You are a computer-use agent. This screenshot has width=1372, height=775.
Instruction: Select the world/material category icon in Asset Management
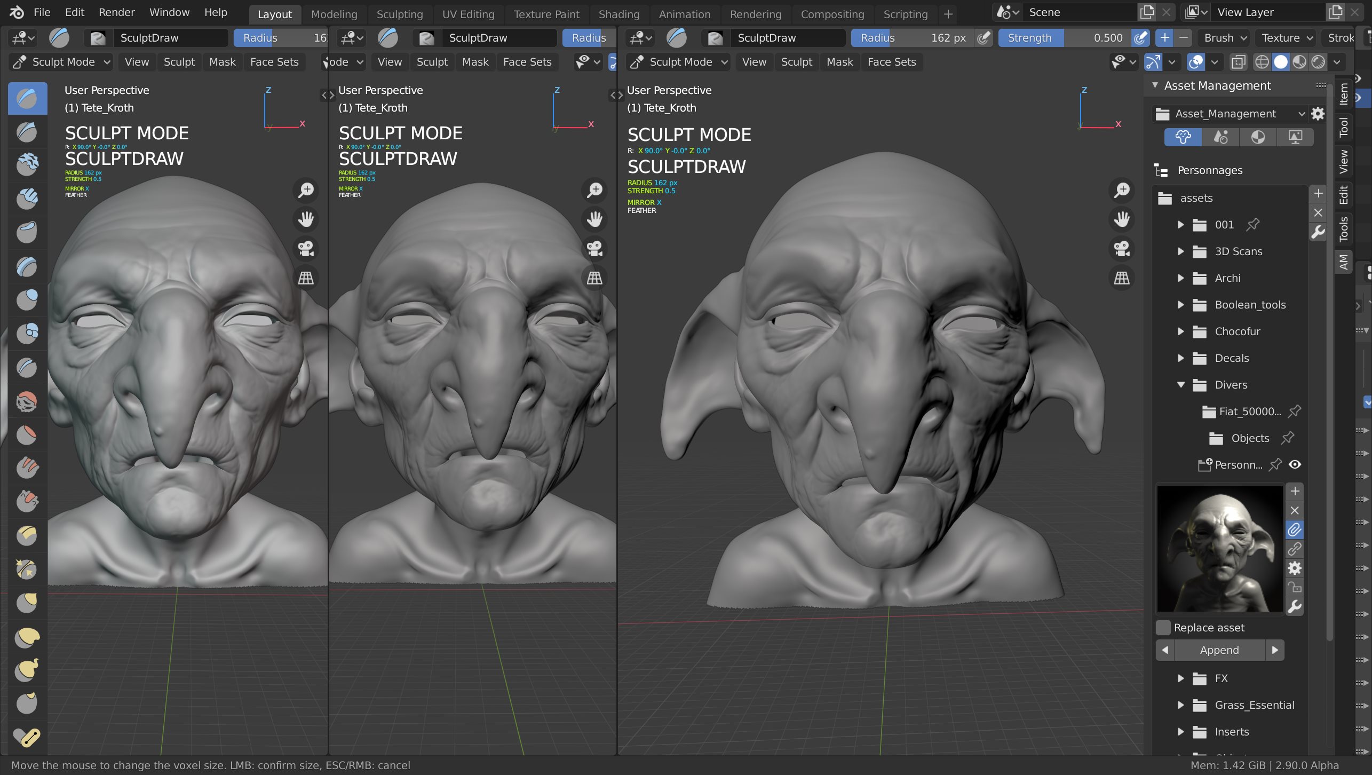1257,137
